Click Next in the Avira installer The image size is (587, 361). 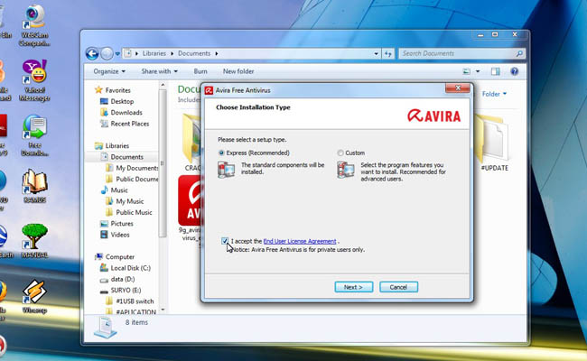tap(353, 287)
